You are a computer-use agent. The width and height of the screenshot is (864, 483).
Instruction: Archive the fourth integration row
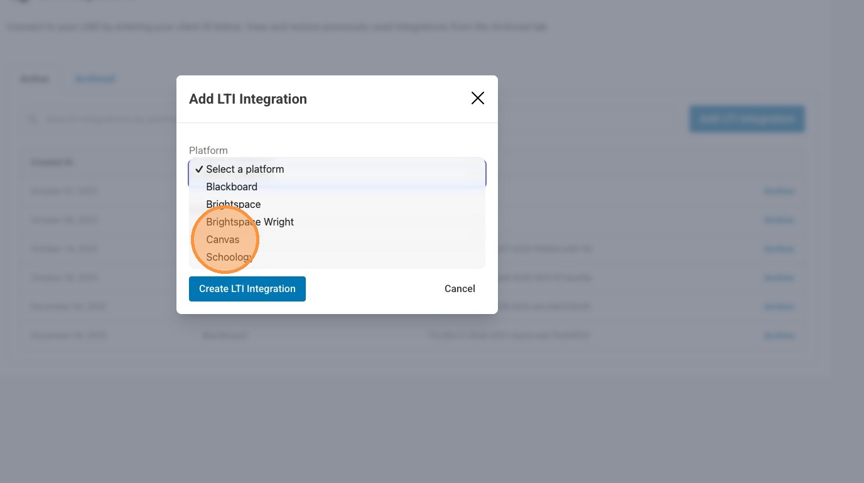(779, 278)
